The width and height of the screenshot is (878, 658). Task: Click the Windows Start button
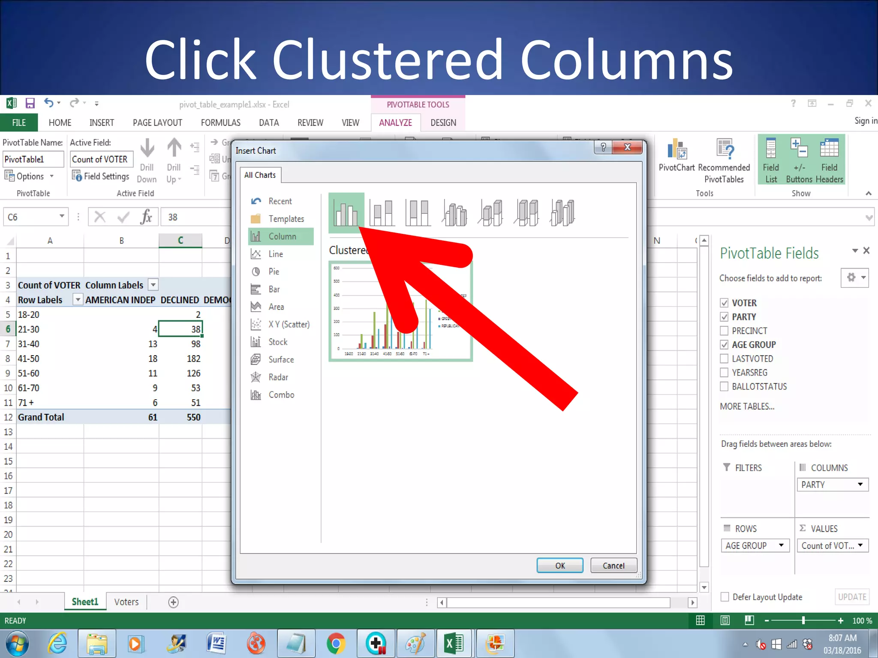pyautogui.click(x=17, y=643)
